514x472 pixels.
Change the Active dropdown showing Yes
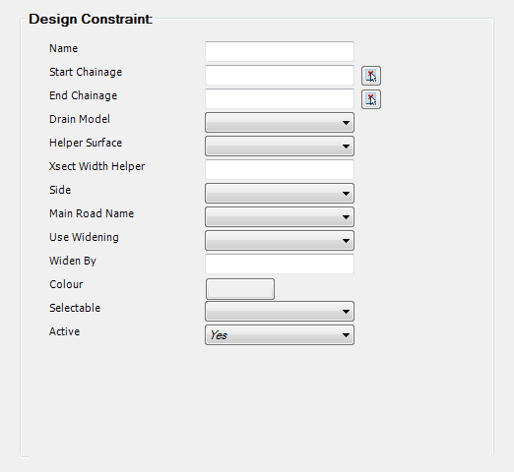[x=280, y=335]
